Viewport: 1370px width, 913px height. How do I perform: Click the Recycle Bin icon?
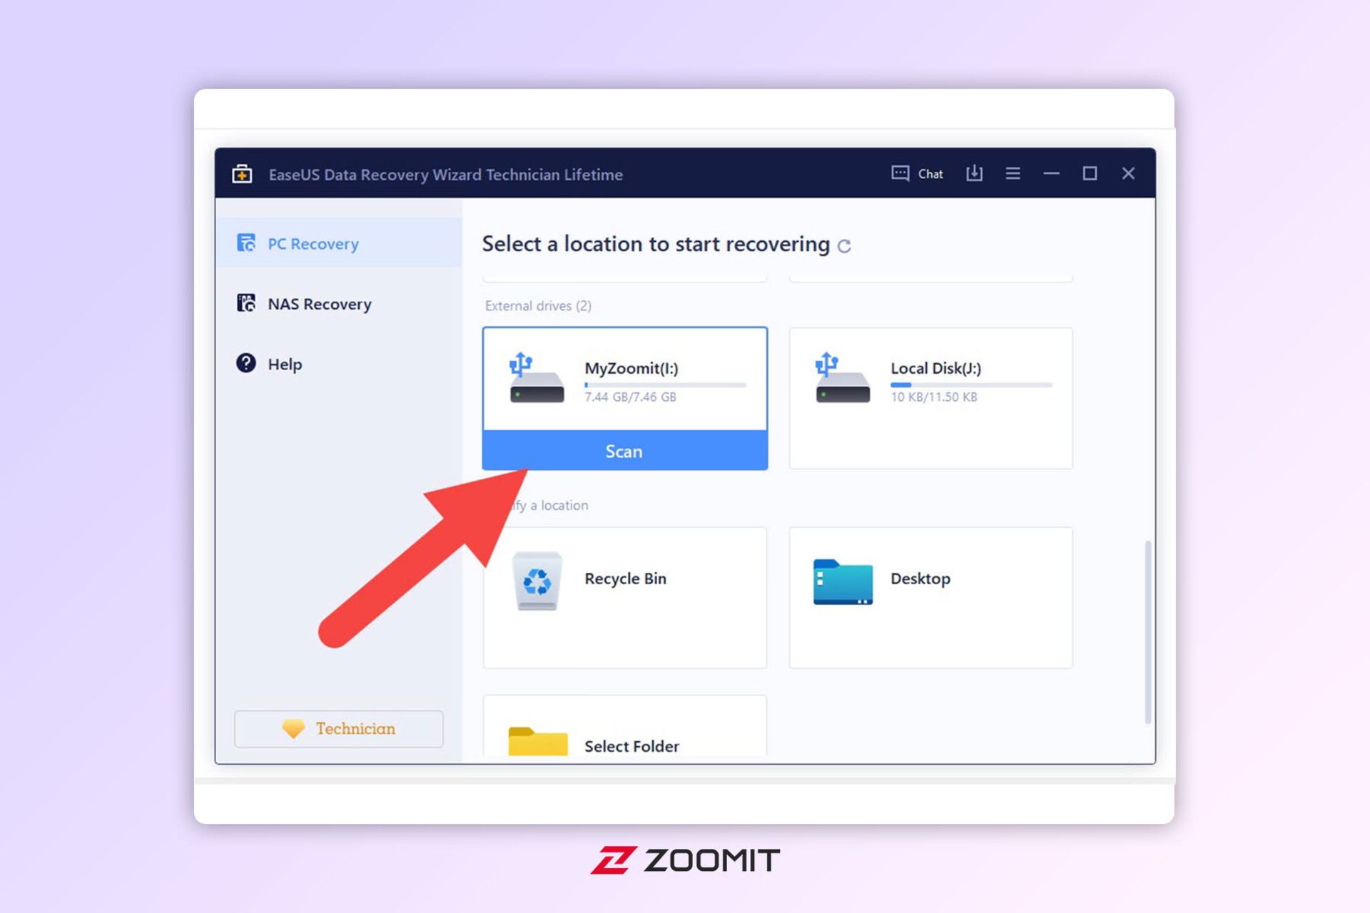[x=537, y=581]
